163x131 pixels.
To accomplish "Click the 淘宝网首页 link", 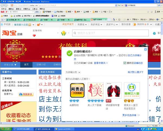I will click(68, 24).
